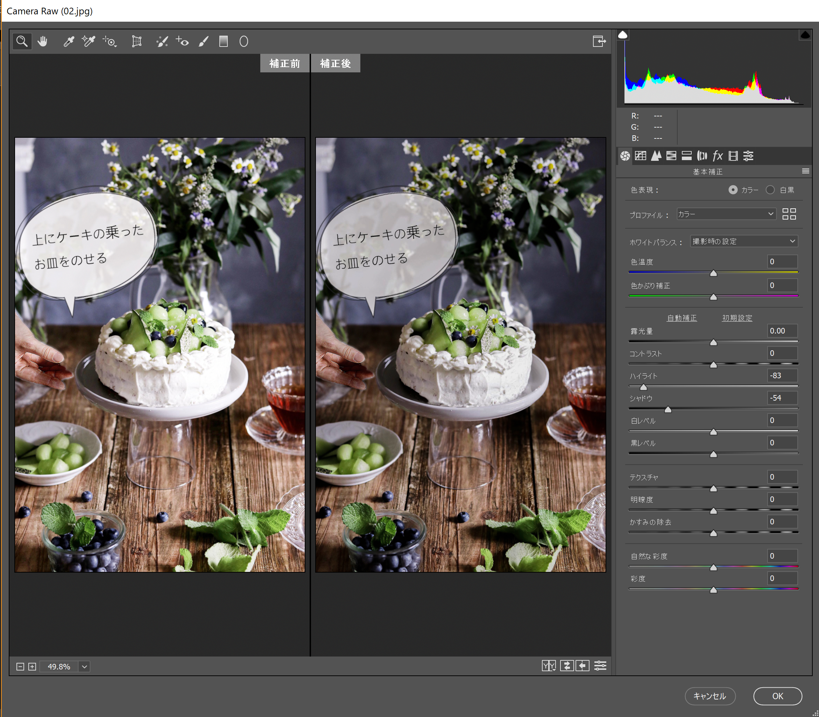Image resolution: width=819 pixels, height=717 pixels.
Task: Click the 49.8% zoom value field
Action: coord(59,667)
